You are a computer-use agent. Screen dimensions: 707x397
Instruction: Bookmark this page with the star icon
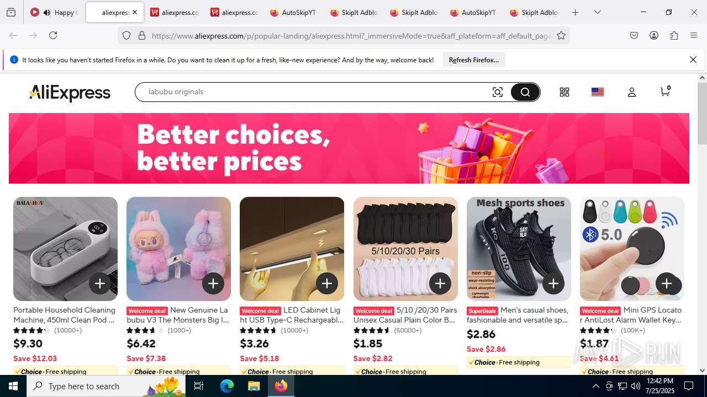point(561,35)
